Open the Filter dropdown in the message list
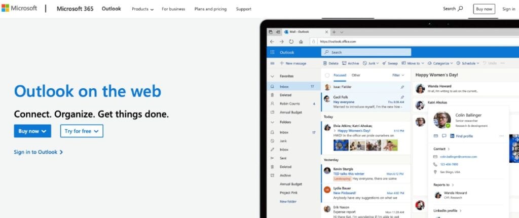519x218 pixels. coord(398,75)
